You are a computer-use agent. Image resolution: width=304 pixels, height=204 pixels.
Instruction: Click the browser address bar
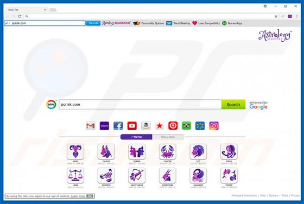click(149, 16)
